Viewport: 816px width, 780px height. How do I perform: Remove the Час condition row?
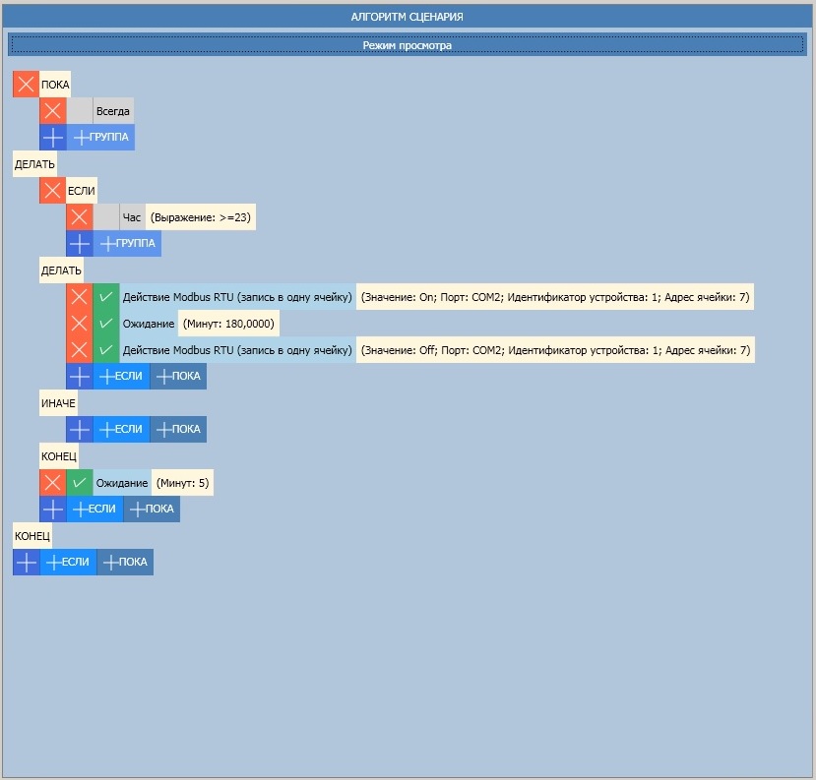(79, 216)
